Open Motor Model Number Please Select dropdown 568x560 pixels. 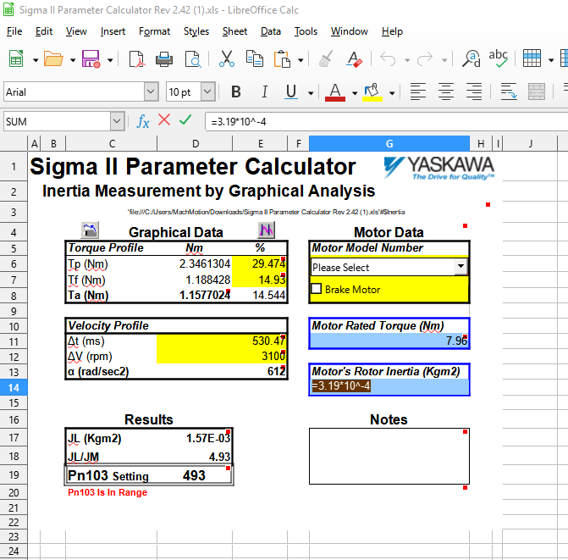pos(460,267)
